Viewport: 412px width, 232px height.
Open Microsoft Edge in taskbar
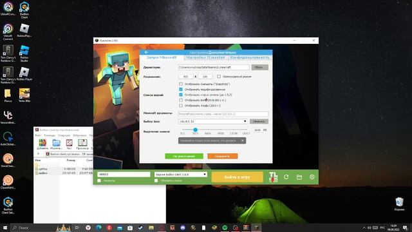[x=98, y=227]
